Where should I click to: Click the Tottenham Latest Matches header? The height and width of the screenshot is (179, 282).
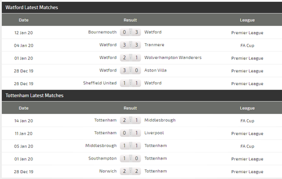(35, 95)
